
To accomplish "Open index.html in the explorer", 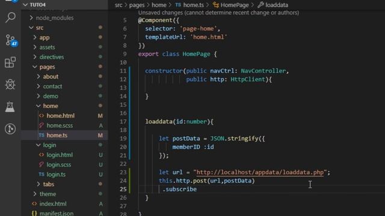I will pyautogui.click(x=53, y=204).
